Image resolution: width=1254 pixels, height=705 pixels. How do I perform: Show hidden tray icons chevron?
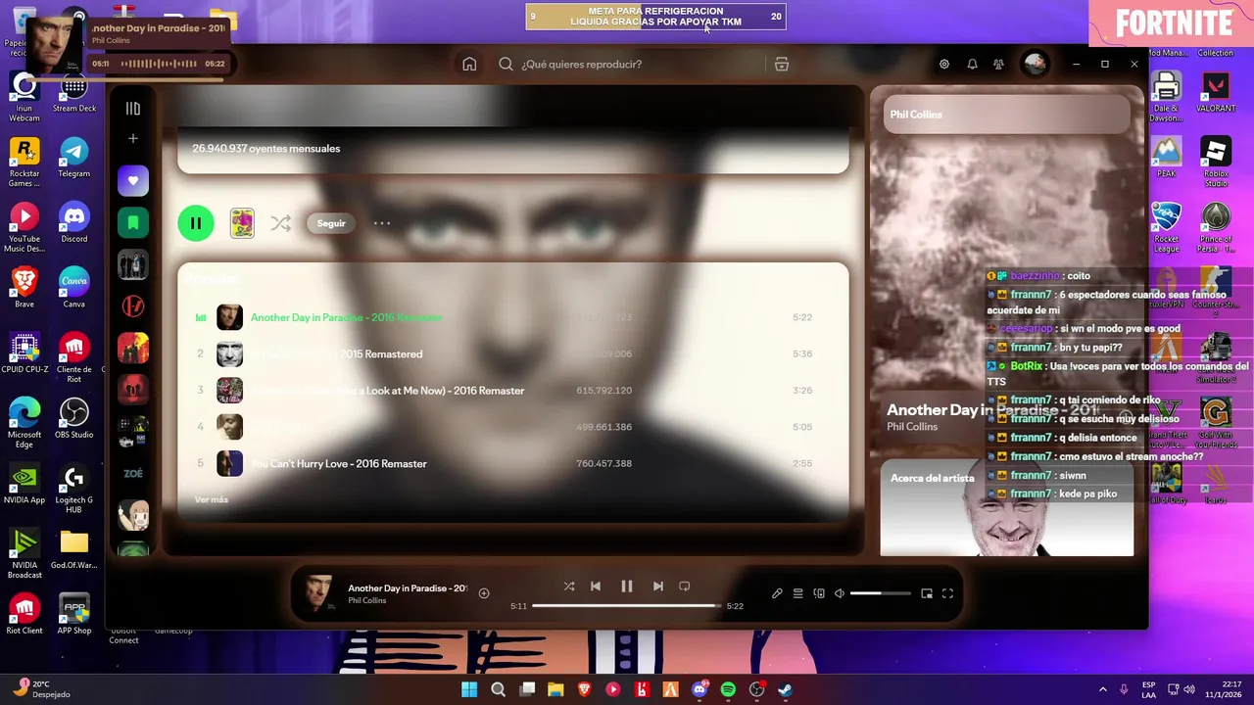point(1102,689)
